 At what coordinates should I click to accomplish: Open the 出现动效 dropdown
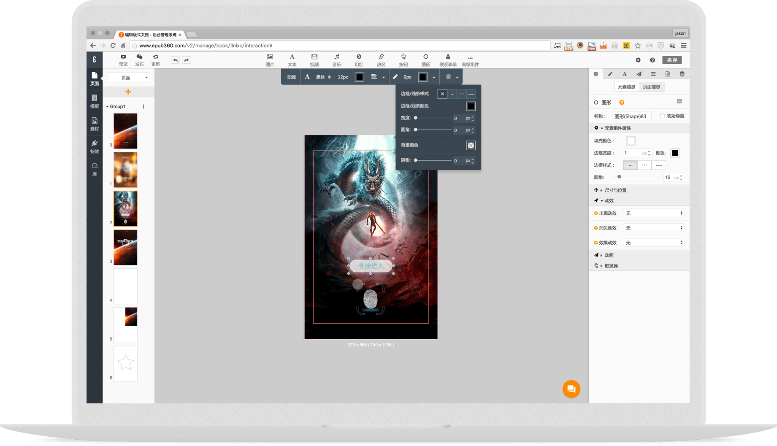pos(653,213)
